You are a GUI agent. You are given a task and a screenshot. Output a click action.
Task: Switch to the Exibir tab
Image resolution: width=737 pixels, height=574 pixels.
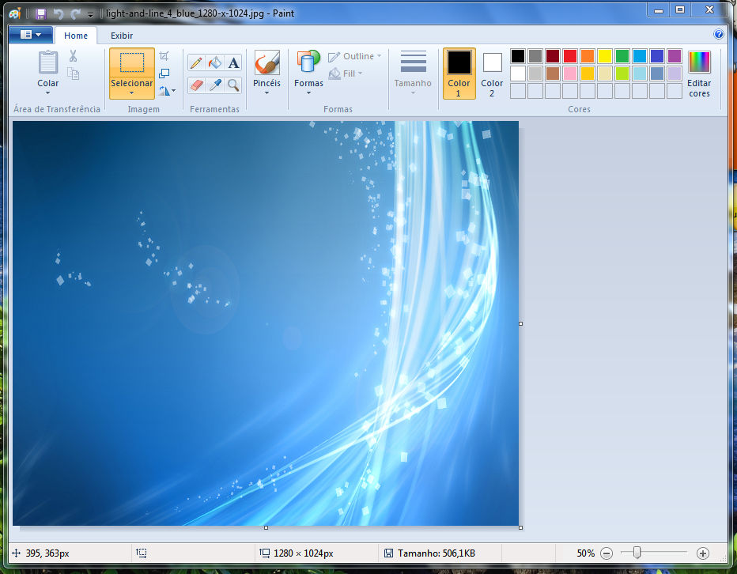pyautogui.click(x=121, y=36)
